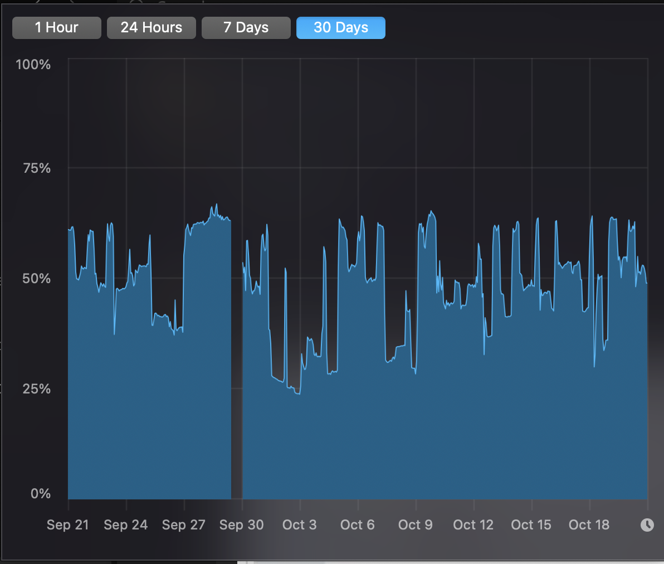Click the Oct 12 date label
The width and height of the screenshot is (664, 564).
pos(473,524)
